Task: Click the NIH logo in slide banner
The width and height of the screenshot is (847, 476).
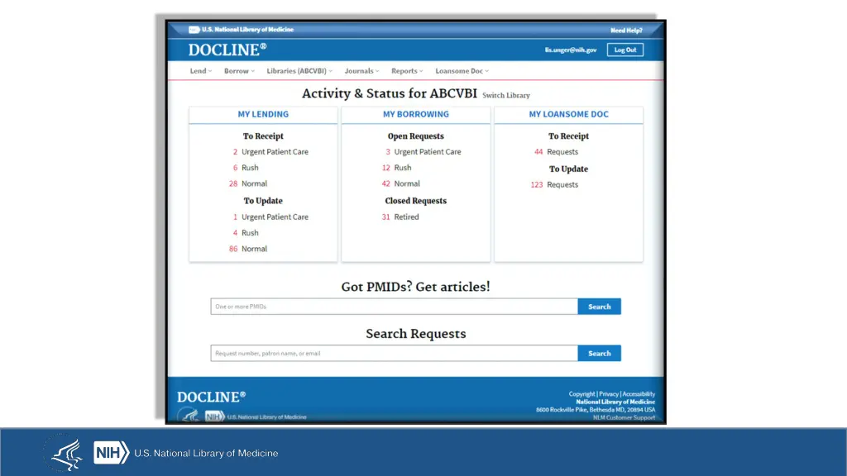Action: tap(111, 453)
